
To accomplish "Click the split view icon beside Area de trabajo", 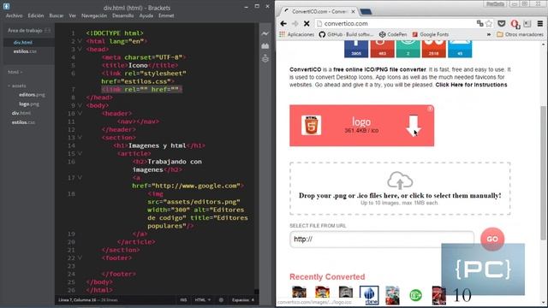I will 48,31.
